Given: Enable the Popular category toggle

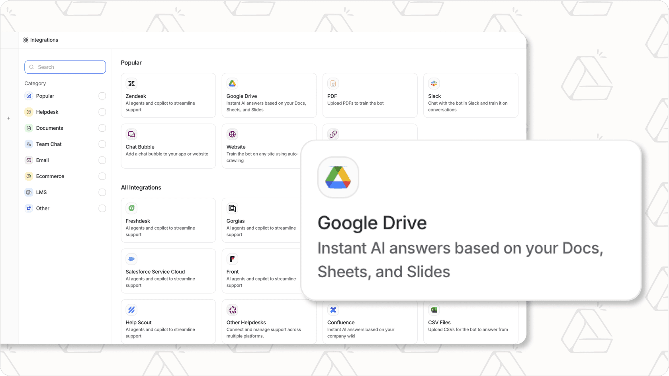Looking at the screenshot, I should (x=102, y=96).
